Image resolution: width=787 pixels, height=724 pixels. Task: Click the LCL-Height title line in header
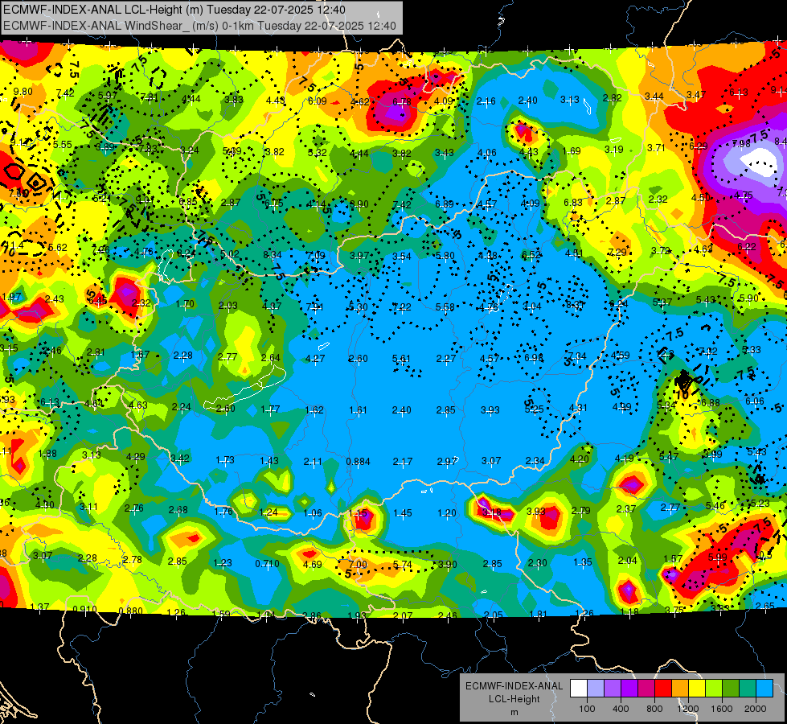pos(174,10)
